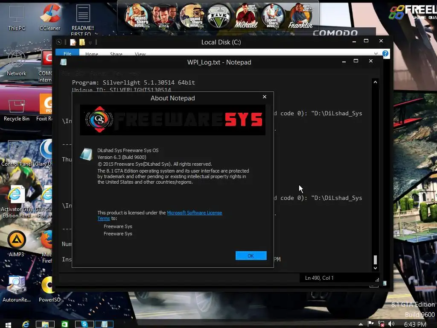Minimize the Local Disk window

[354, 41]
